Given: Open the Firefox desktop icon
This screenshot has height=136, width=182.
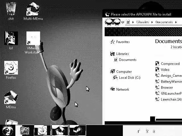Looking at the screenshot, I should [11, 70].
